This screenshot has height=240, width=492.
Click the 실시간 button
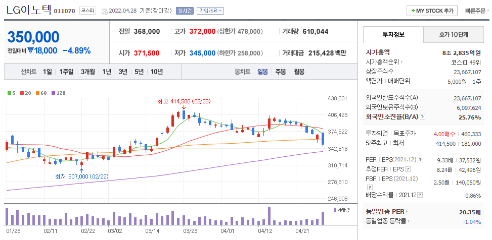(185, 11)
